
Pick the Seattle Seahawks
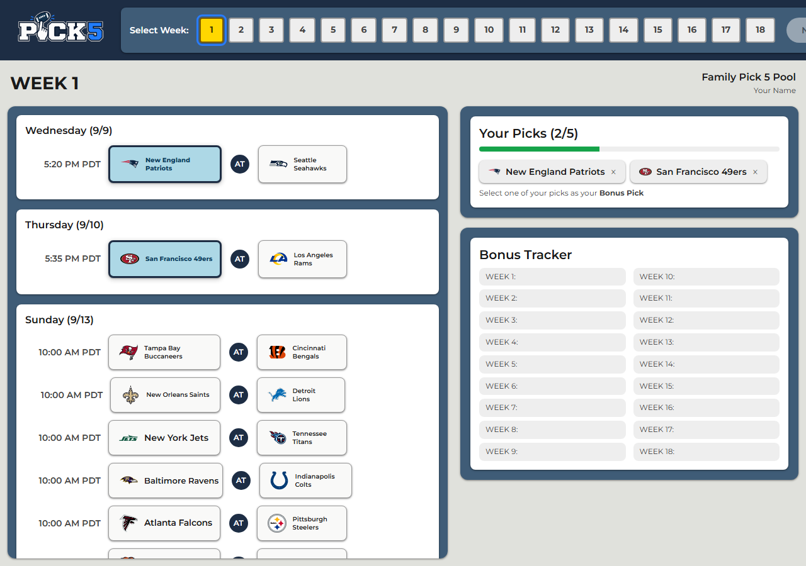[x=302, y=164]
